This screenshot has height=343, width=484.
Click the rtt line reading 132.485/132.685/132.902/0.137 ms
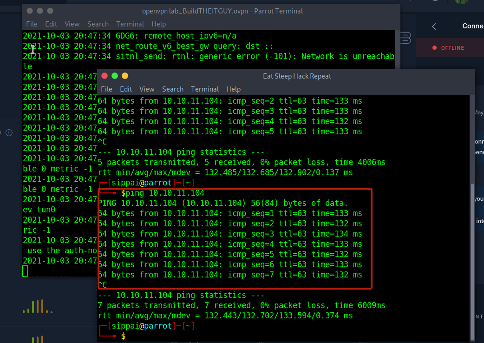[x=225, y=172]
